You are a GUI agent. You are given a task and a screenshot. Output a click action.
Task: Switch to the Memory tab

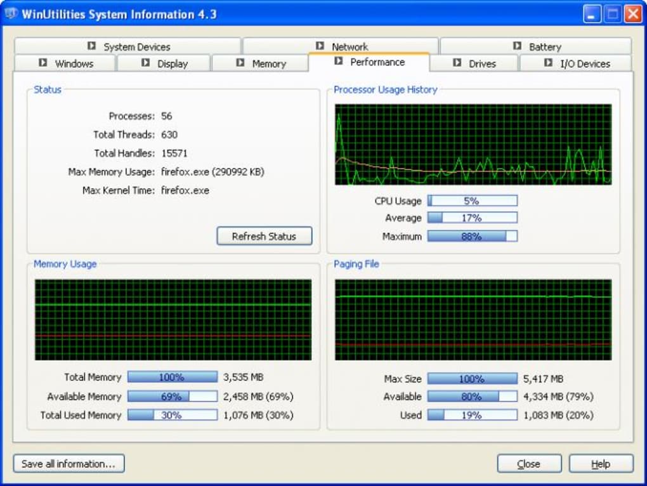(x=269, y=64)
